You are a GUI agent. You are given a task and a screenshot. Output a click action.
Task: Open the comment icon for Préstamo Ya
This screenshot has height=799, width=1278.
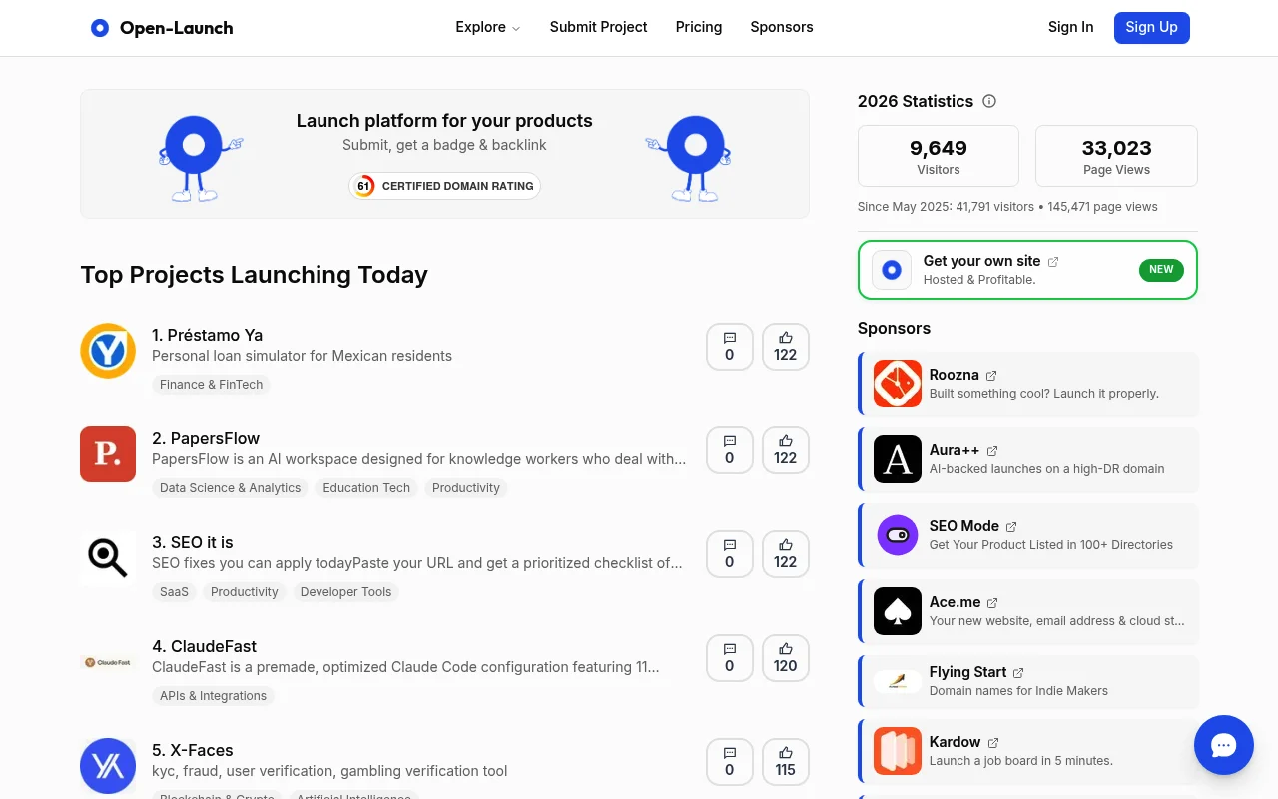coord(730,347)
